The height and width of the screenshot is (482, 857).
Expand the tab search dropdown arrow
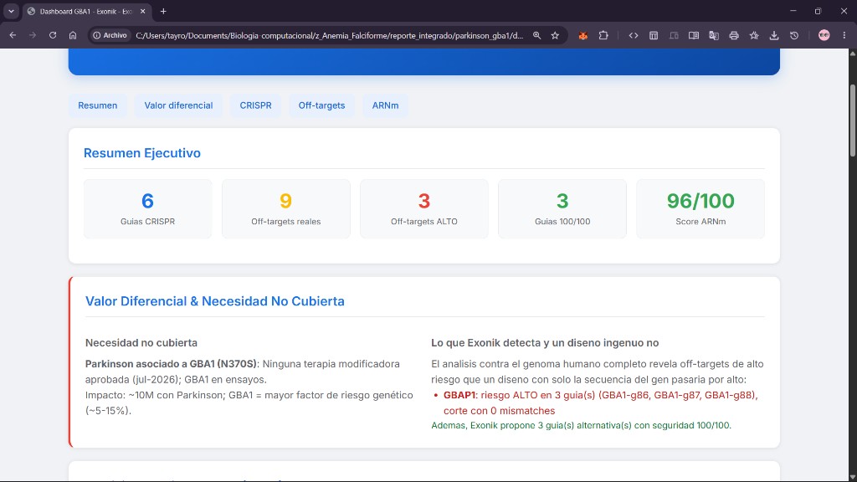pyautogui.click(x=11, y=11)
